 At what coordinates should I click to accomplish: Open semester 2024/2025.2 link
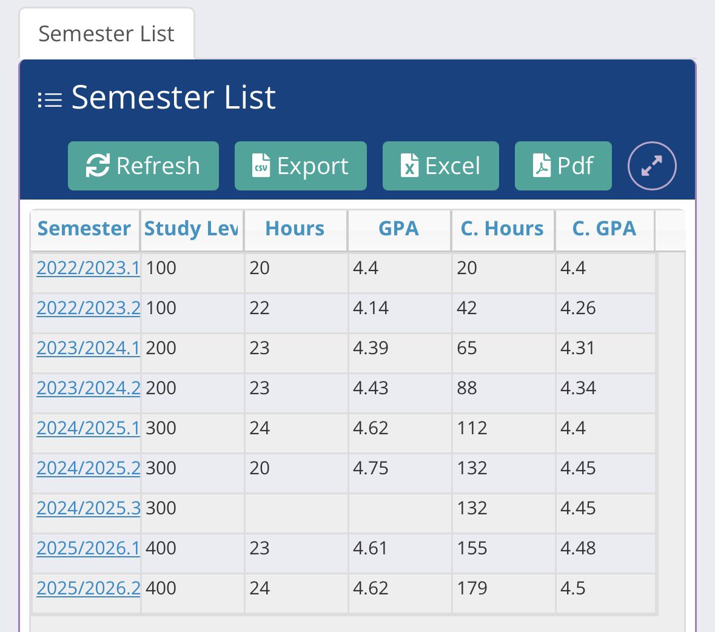88,468
